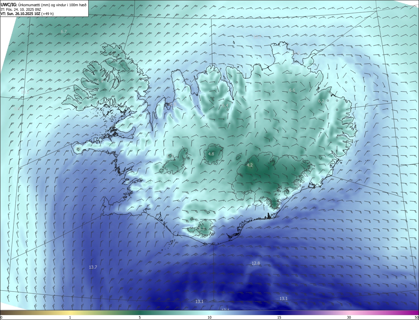Click the 5 tick label on the colorbar
The width and height of the screenshot is (419, 320).
[140, 317]
